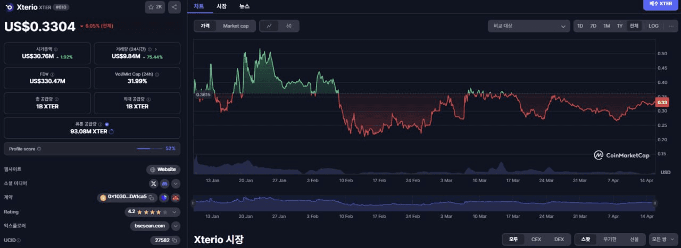Image resolution: width=681 pixels, height=248 pixels.
Task: Click info icon next to UCID
Action: point(19,241)
